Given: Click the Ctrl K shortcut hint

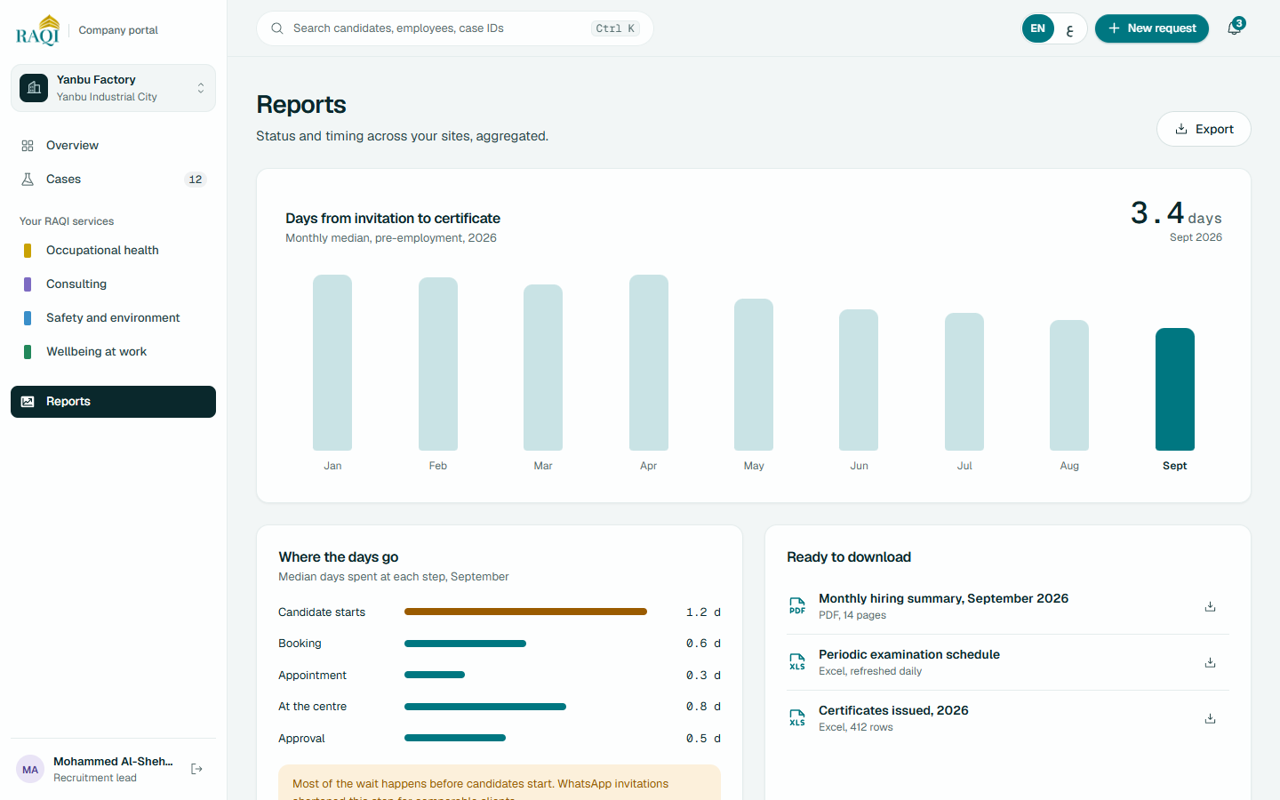Looking at the screenshot, I should point(615,28).
